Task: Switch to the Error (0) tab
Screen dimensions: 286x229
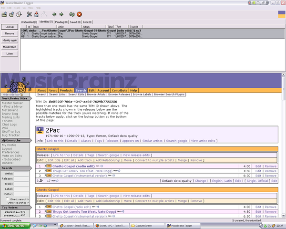Action: click(87, 22)
